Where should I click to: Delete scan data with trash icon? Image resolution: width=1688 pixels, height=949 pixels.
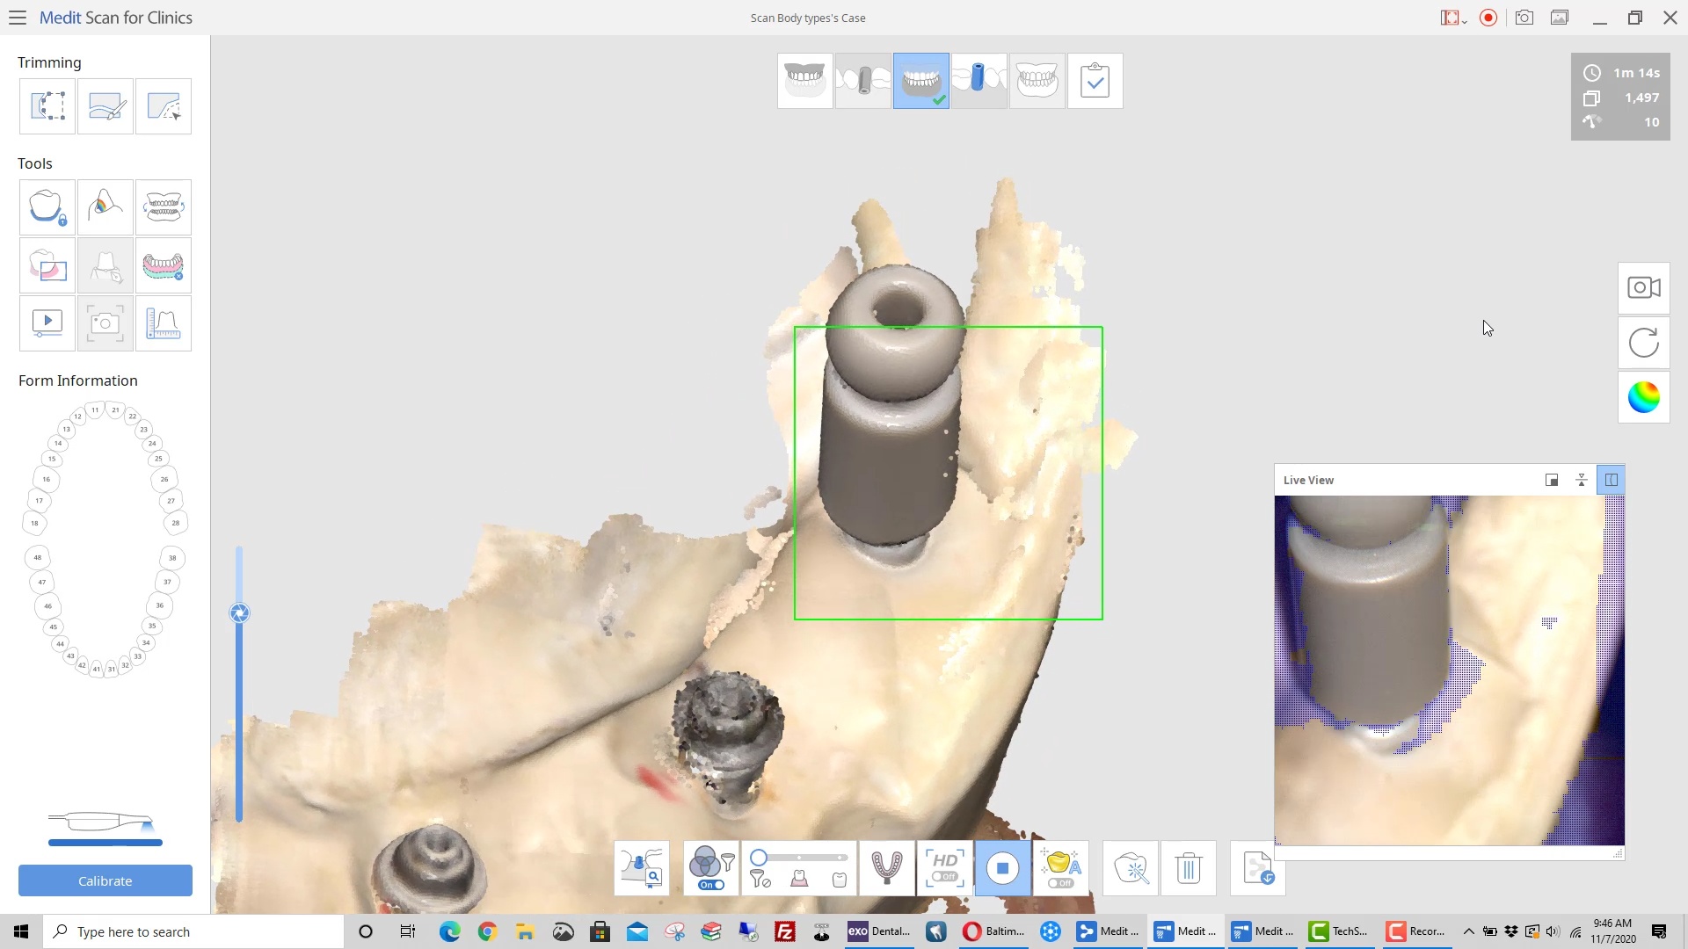[1189, 868]
